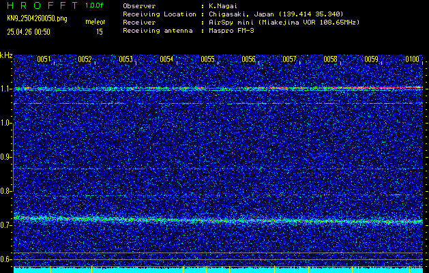Image resolution: width=429 pixels, height=273 pixels.
Task: Click the version label 1.00f
Action: click(x=94, y=5)
